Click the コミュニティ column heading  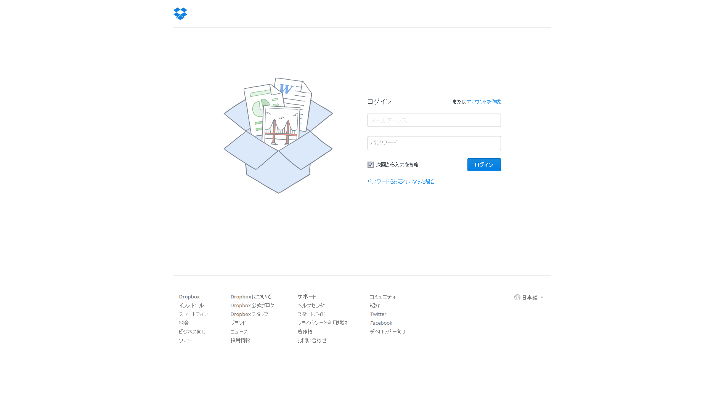[383, 297]
